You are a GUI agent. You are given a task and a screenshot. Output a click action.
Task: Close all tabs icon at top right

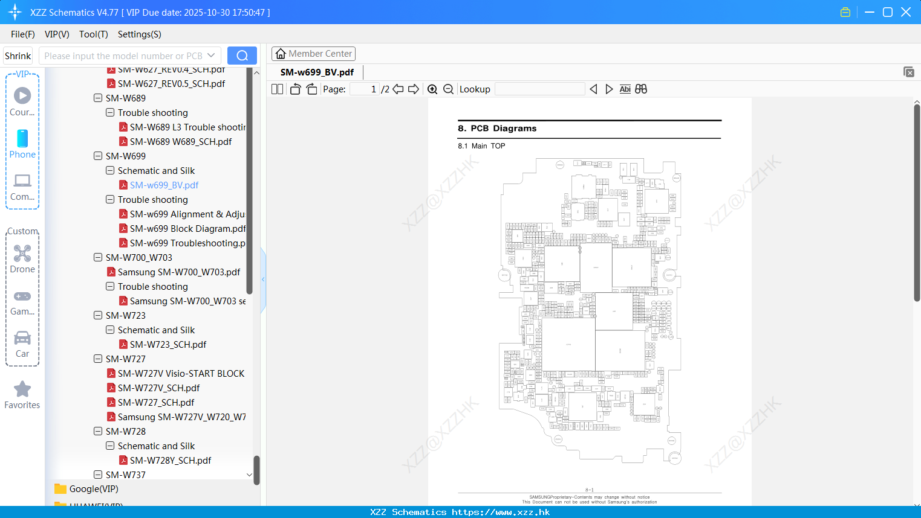point(909,72)
